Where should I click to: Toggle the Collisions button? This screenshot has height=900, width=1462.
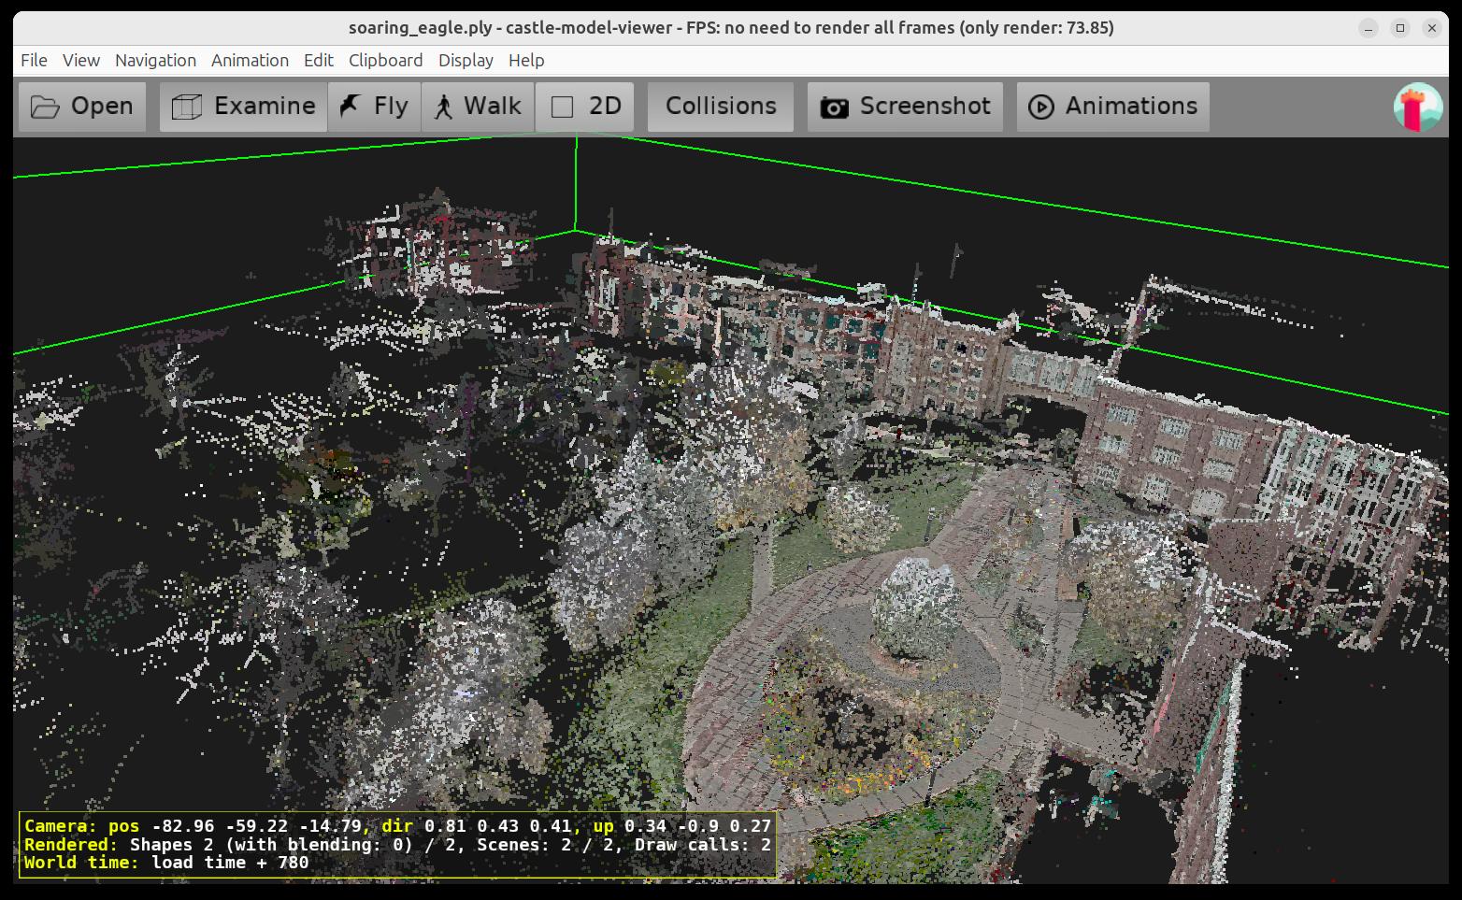click(720, 107)
